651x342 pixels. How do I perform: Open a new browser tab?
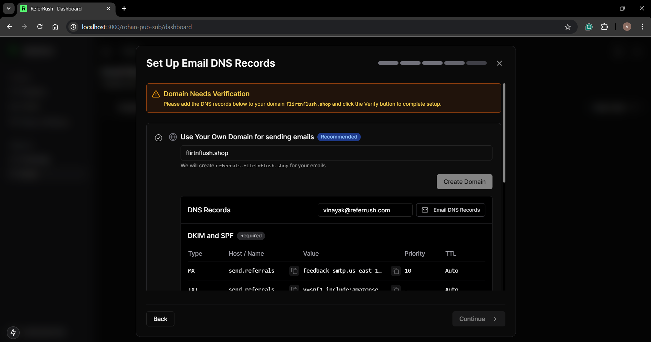(124, 8)
